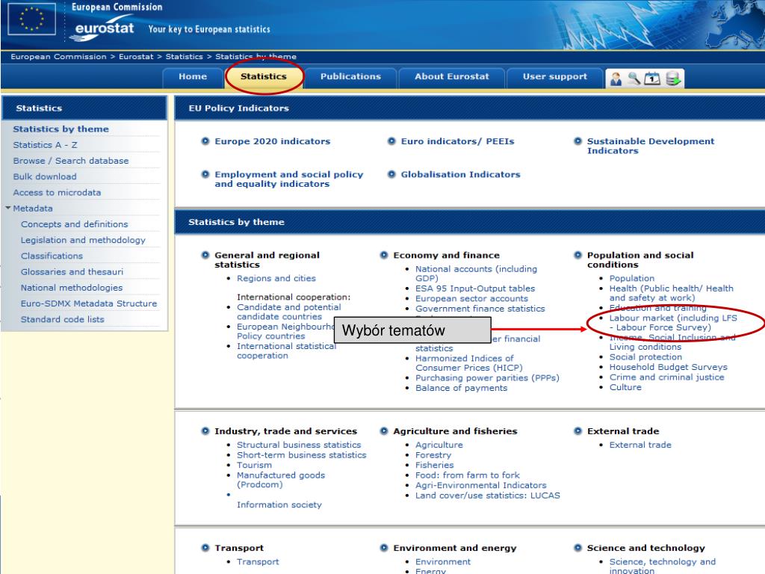The width and height of the screenshot is (765, 574).
Task: Open Information society link
Action: (279, 504)
